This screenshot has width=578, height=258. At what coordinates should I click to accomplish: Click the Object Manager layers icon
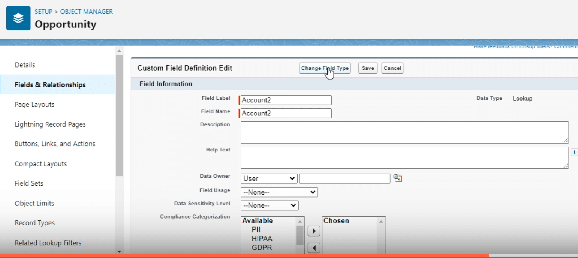pos(18,18)
